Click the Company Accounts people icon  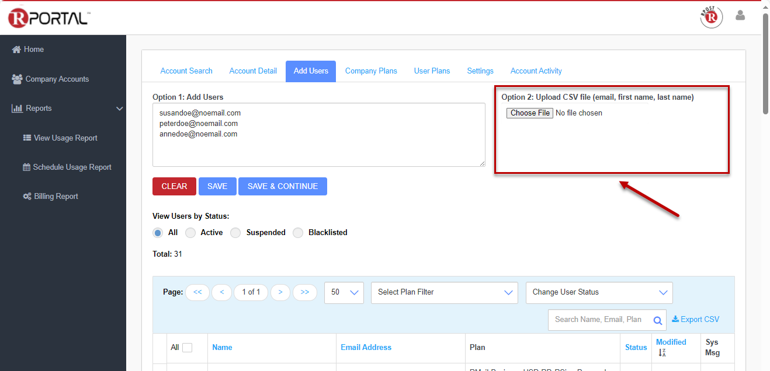click(17, 79)
